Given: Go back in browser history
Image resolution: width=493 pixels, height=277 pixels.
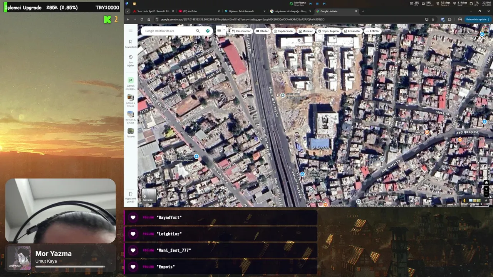Looking at the screenshot, I should click(x=128, y=19).
